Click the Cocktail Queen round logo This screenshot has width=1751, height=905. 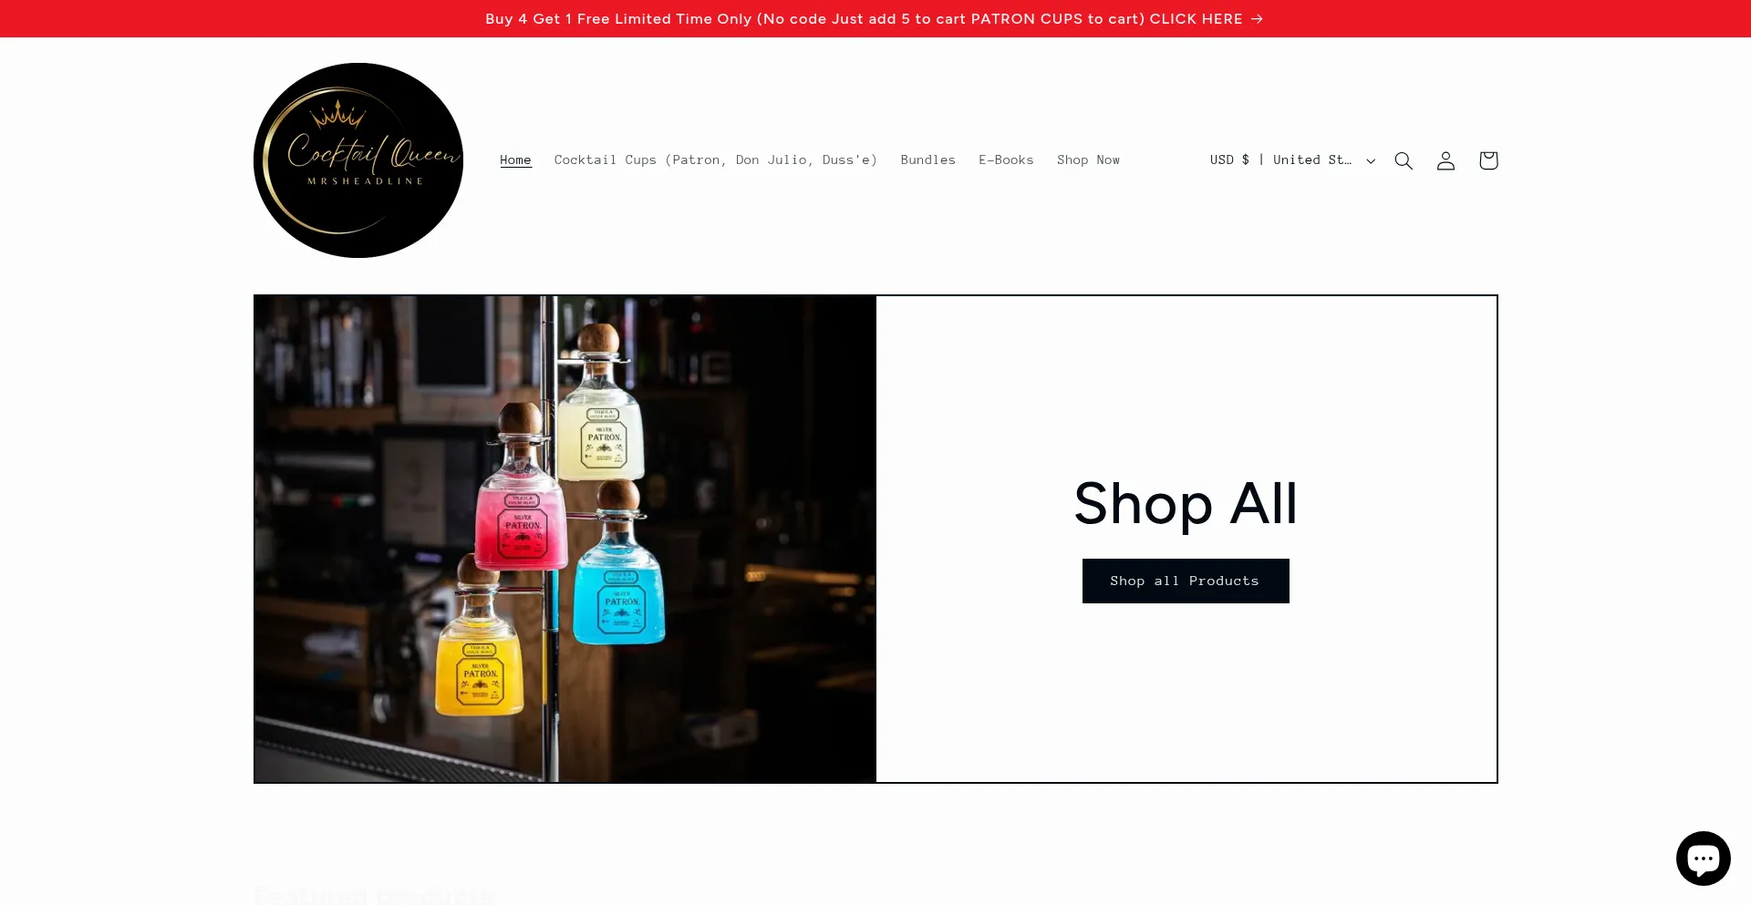[358, 160]
